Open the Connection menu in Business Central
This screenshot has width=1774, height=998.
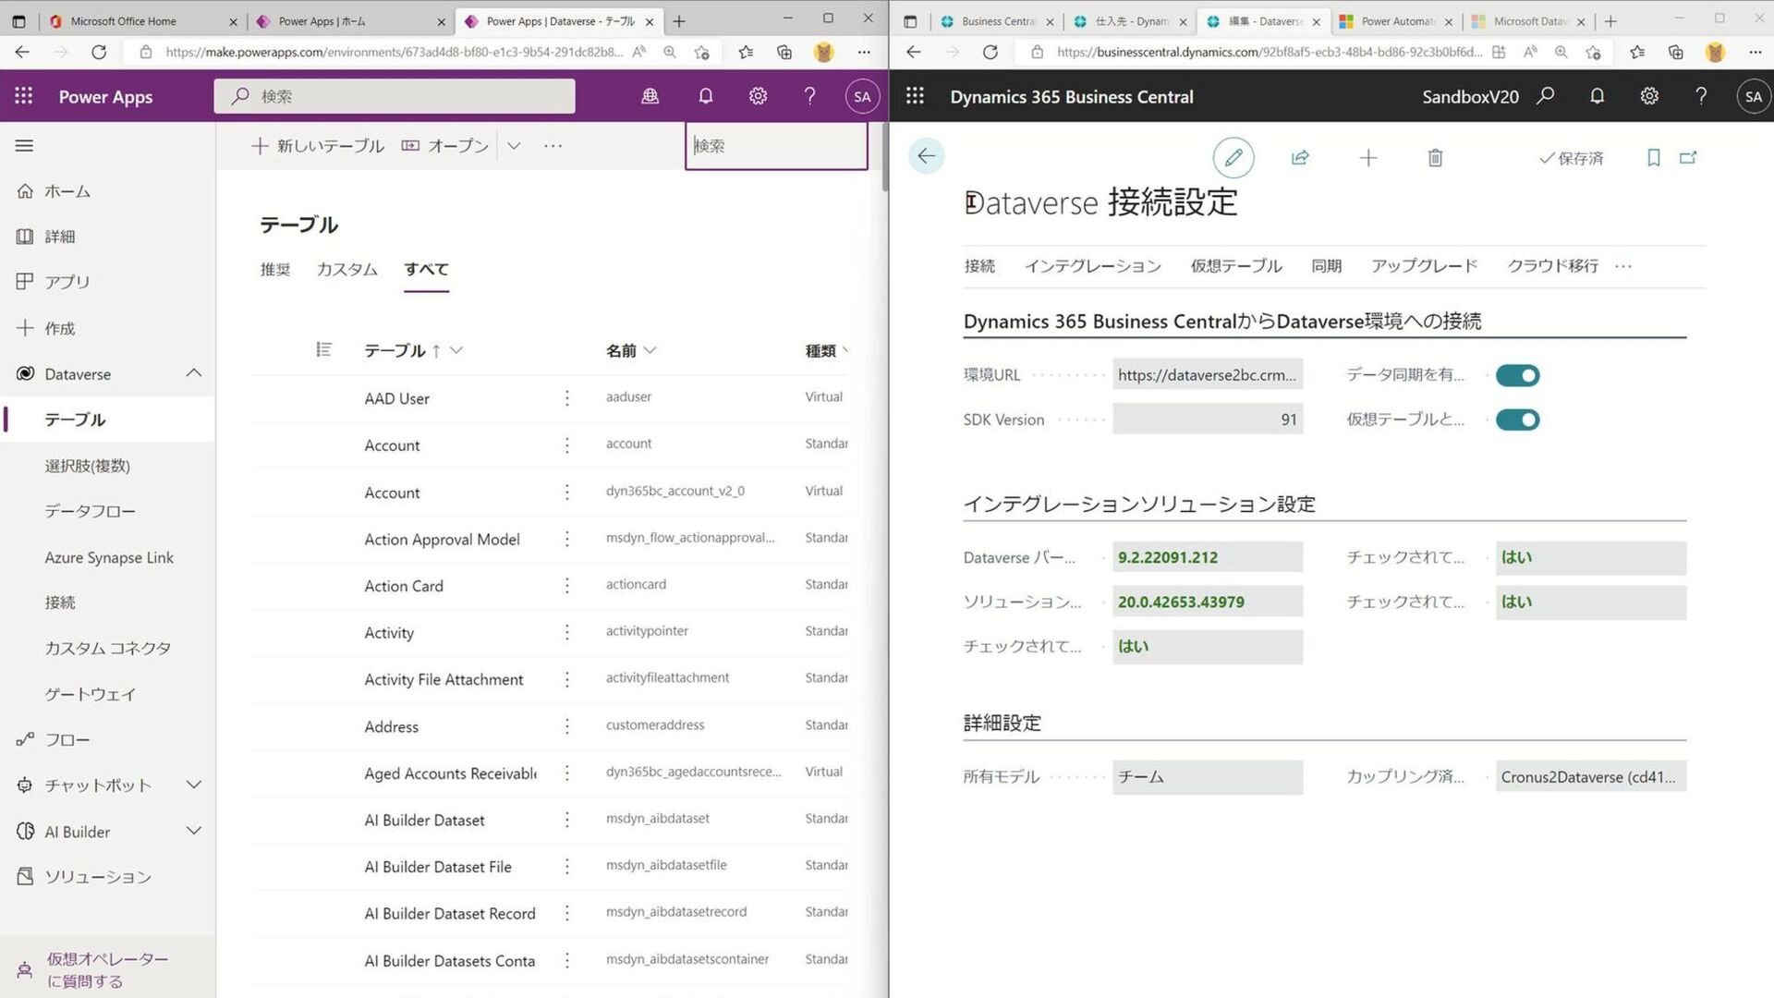[x=979, y=266]
